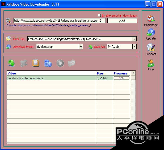164x150 pixels.
Task: Click the Progress column header
Action: [x=121, y=73]
